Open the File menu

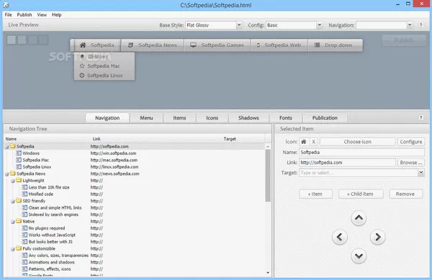click(8, 14)
